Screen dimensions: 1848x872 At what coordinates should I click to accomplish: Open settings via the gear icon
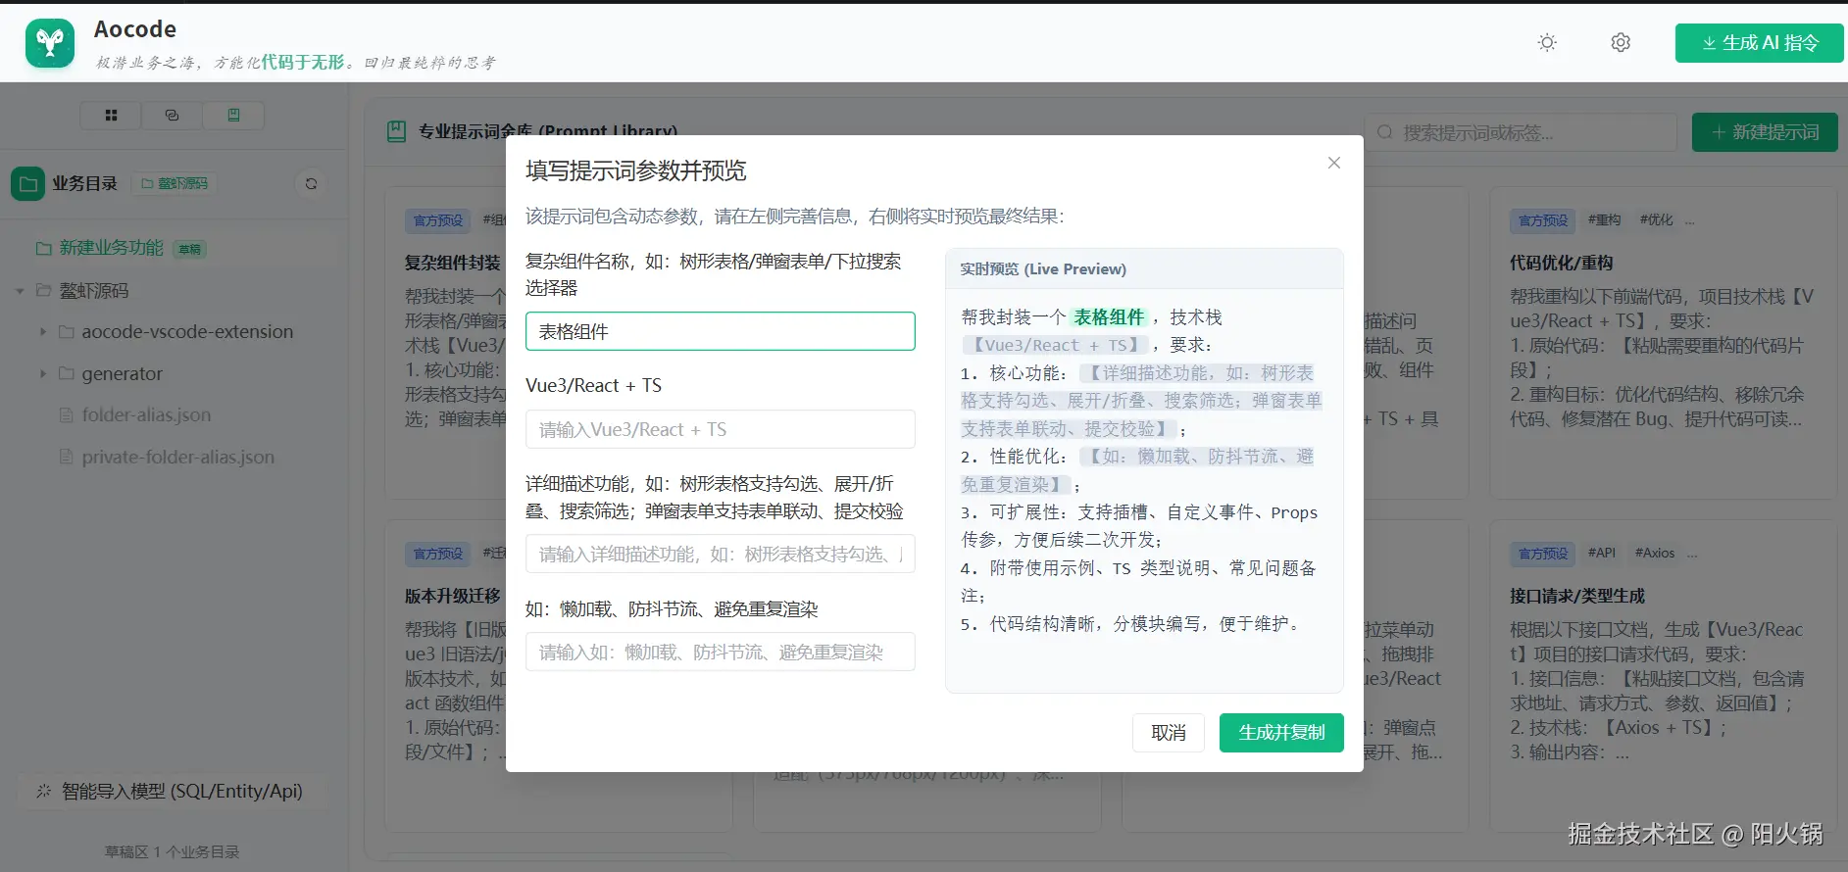1621,43
